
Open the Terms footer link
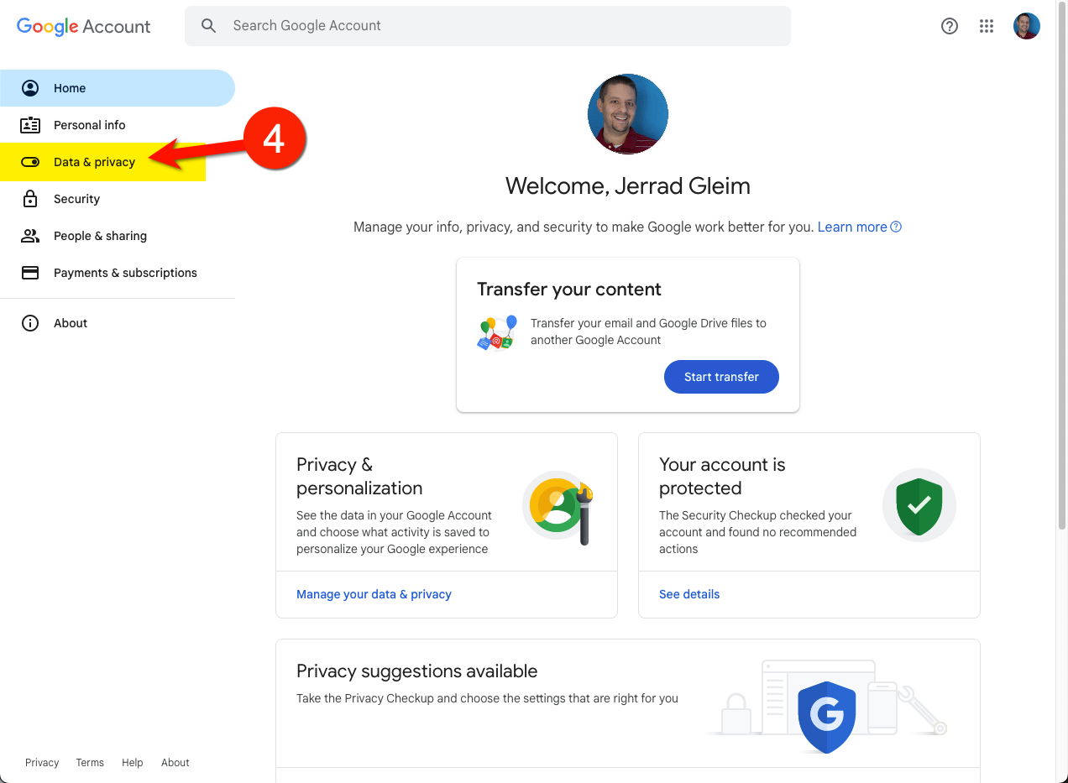(x=90, y=763)
